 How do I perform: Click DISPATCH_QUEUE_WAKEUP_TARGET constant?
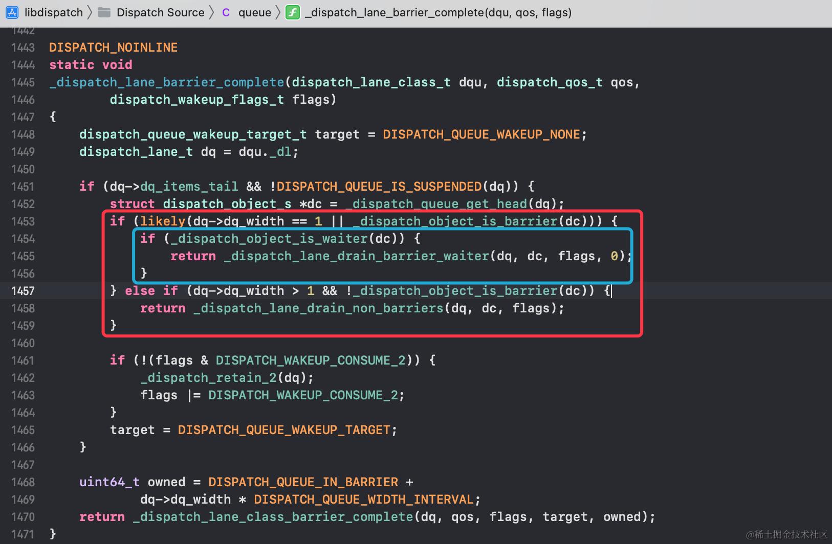click(284, 430)
